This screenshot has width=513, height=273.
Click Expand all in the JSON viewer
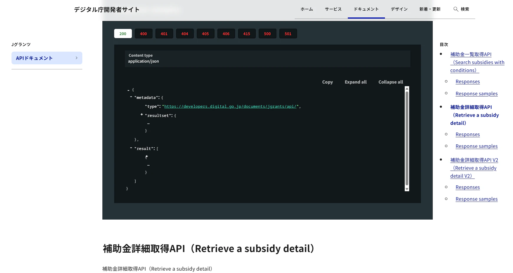click(356, 82)
